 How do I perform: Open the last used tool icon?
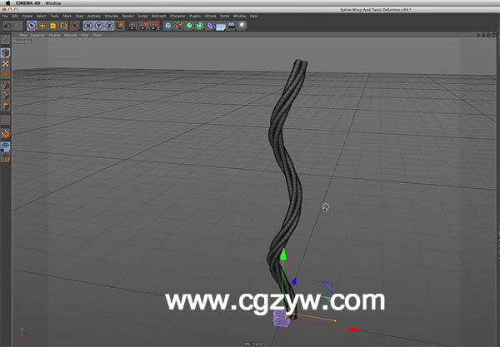click(x=75, y=26)
